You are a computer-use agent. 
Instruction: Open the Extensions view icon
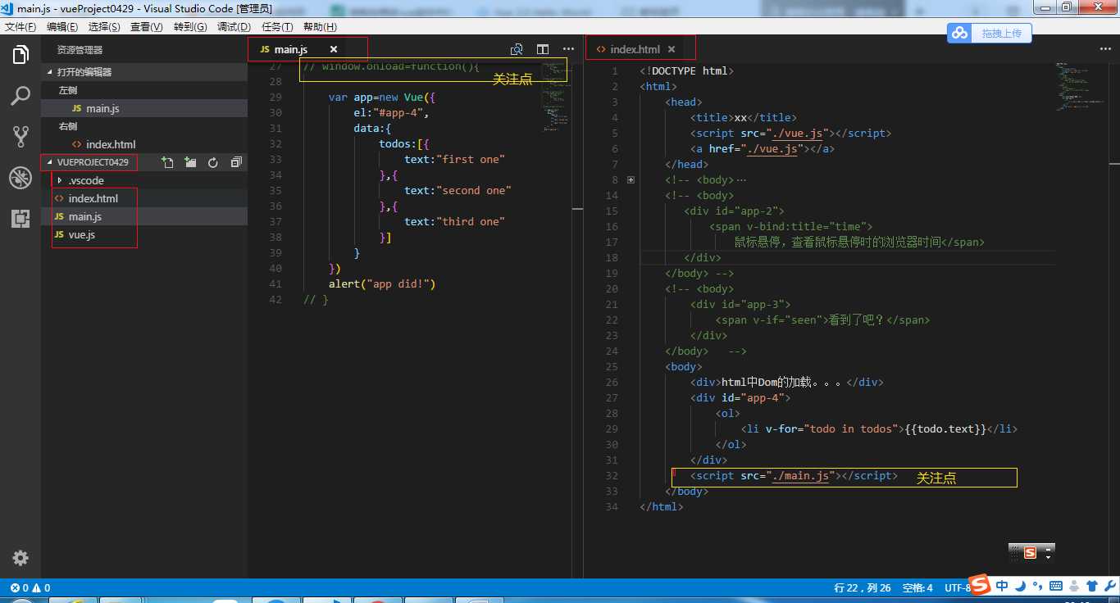[x=20, y=218]
